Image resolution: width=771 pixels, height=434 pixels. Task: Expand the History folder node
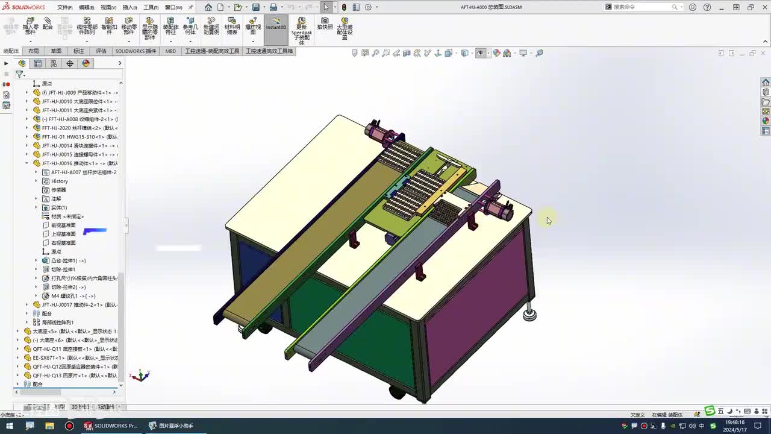pos(36,181)
